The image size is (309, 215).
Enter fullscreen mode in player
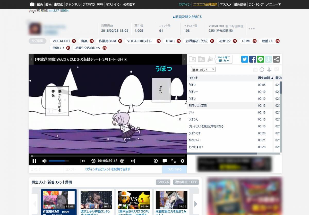[174, 161]
